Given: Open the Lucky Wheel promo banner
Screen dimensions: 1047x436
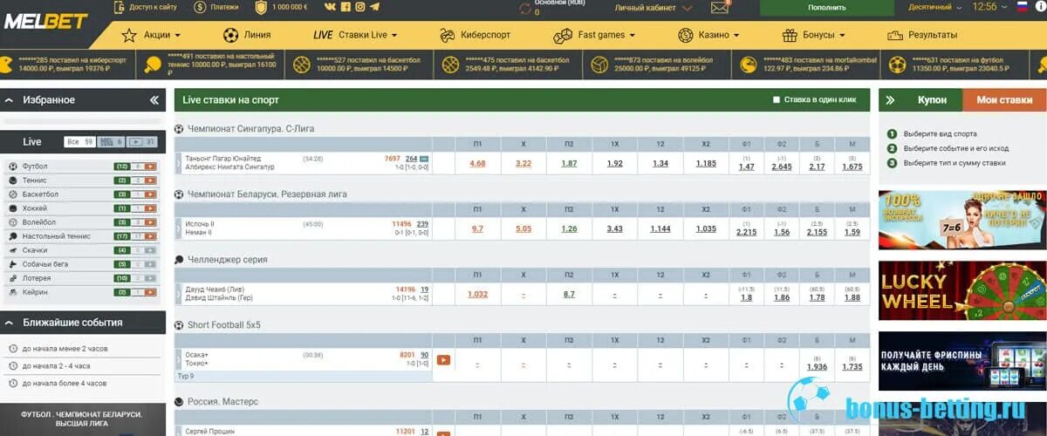Looking at the screenshot, I should coord(962,291).
